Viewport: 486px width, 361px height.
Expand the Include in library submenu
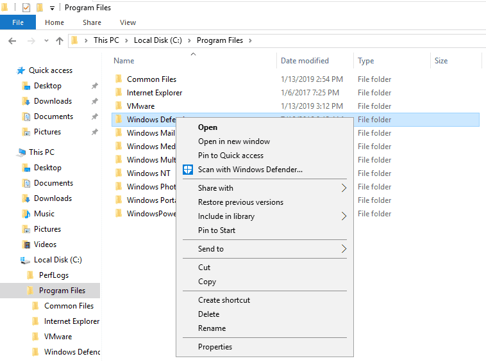coord(344,216)
